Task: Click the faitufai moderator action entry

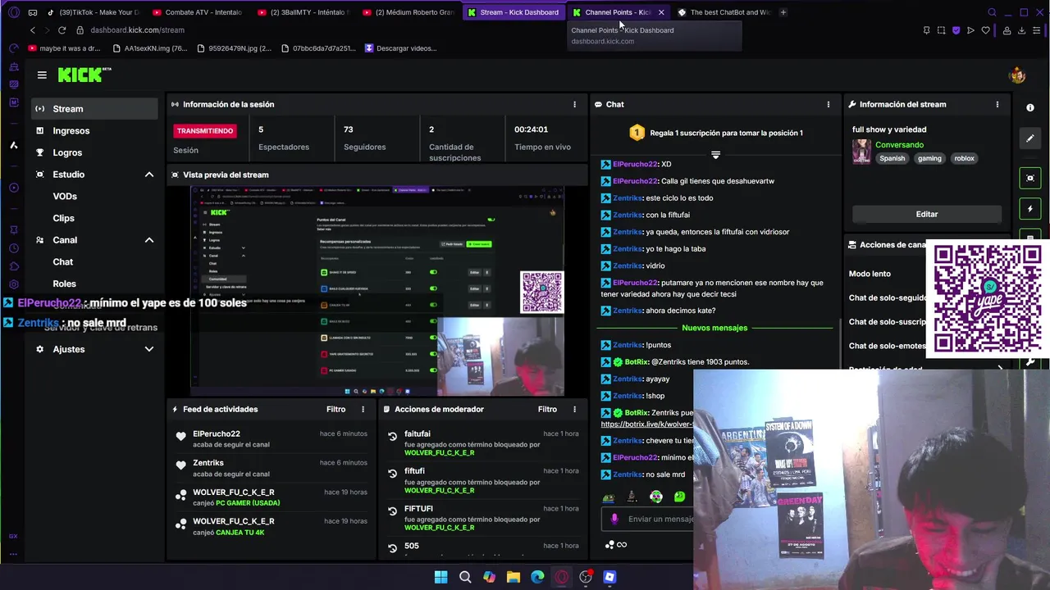Action: [483, 443]
